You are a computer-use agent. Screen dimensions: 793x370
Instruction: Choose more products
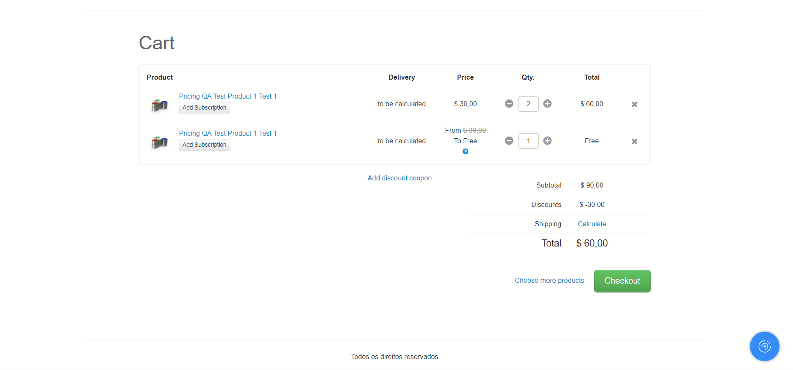coord(549,280)
